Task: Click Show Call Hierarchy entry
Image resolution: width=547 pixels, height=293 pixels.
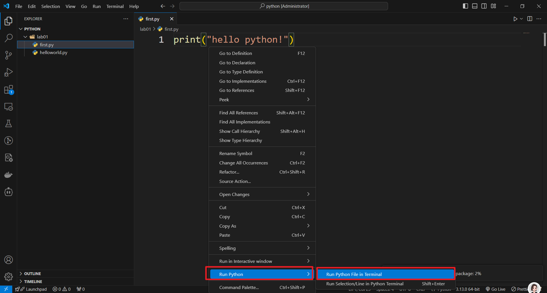Action: coord(262,131)
